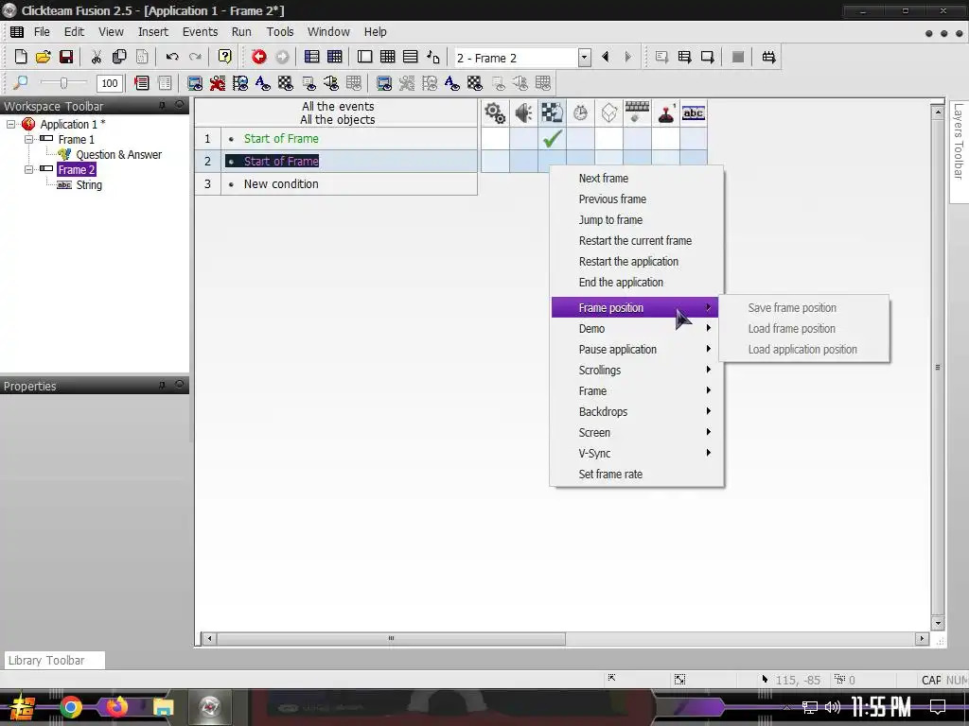Click the zoom percentage field showing 100
Image resolution: width=969 pixels, height=726 pixels.
coord(110,83)
